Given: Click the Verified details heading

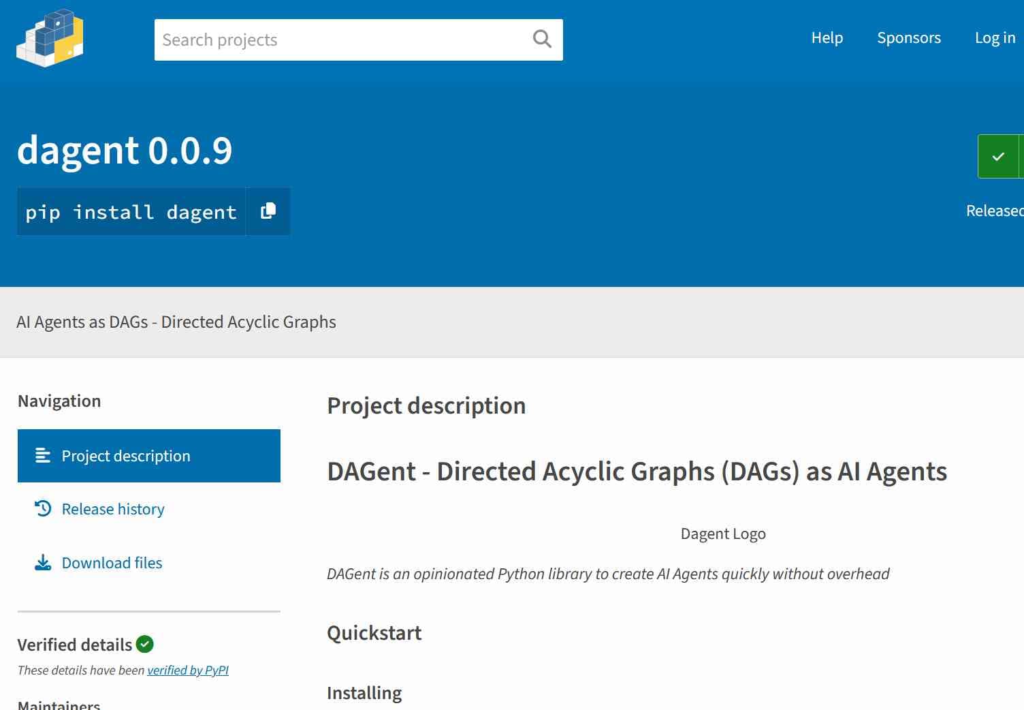Looking at the screenshot, I should (75, 645).
